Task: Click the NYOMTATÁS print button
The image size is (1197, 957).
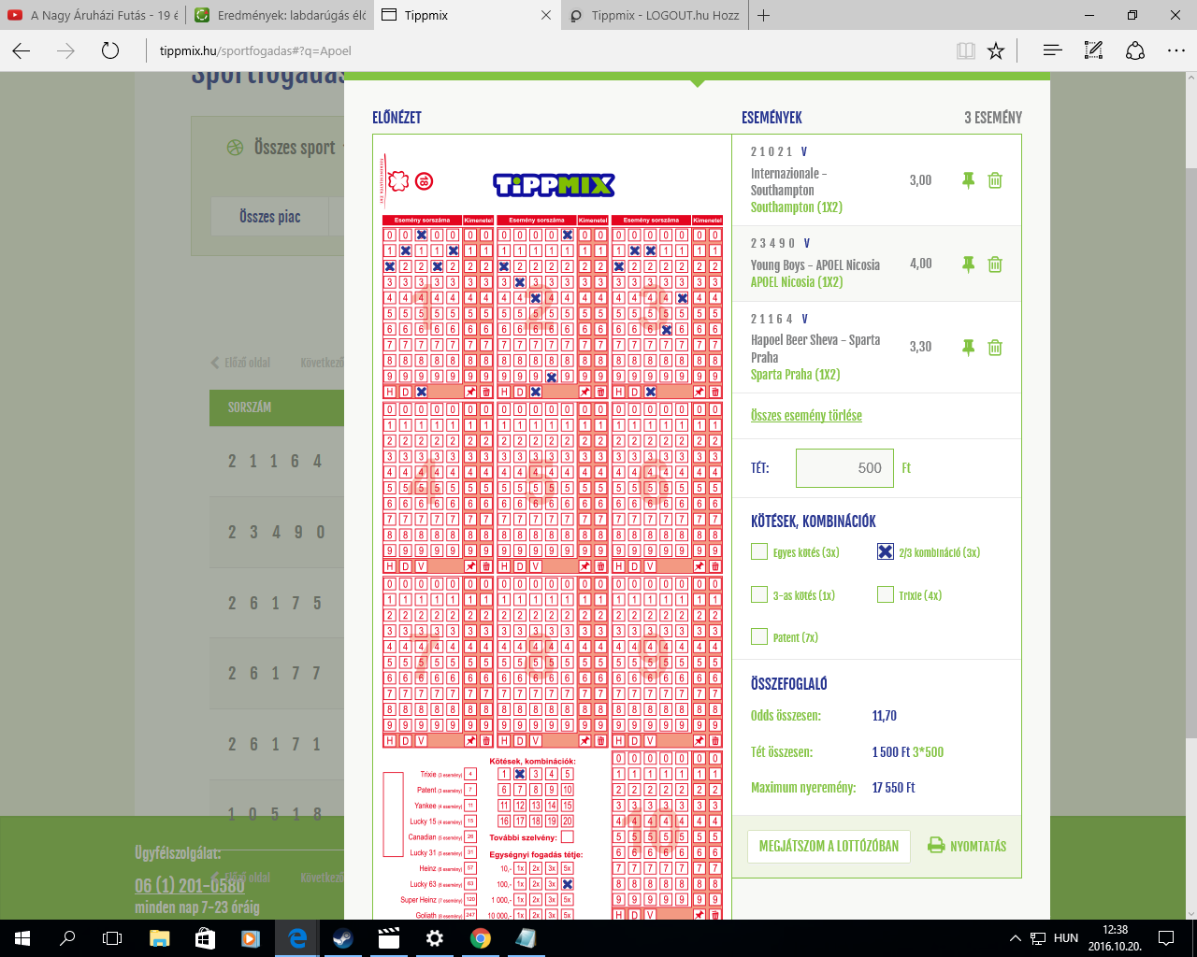Action: point(967,846)
